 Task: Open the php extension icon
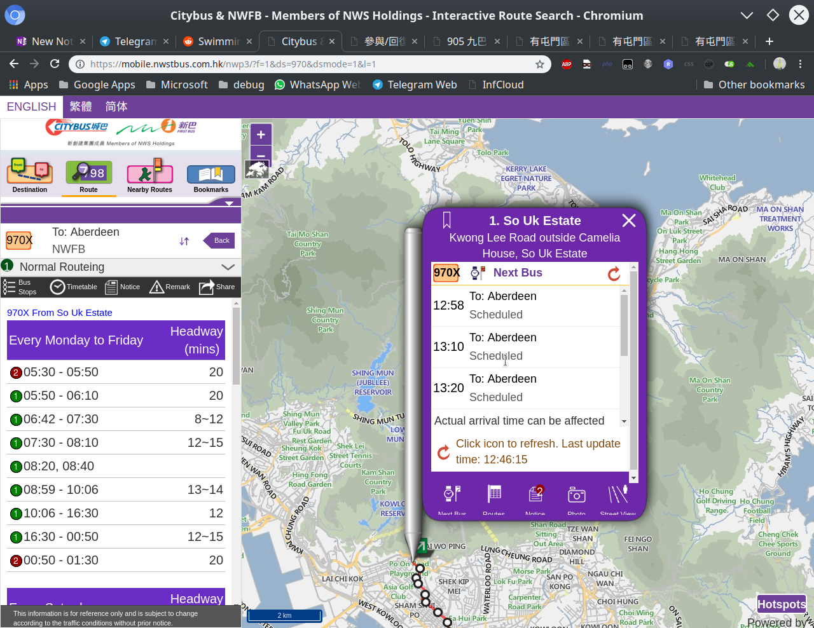607,64
